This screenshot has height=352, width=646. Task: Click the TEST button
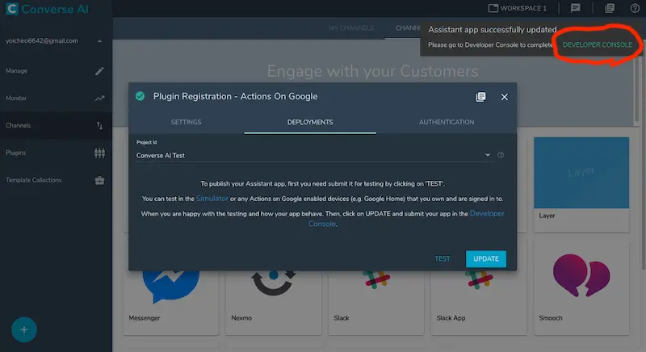click(x=442, y=259)
